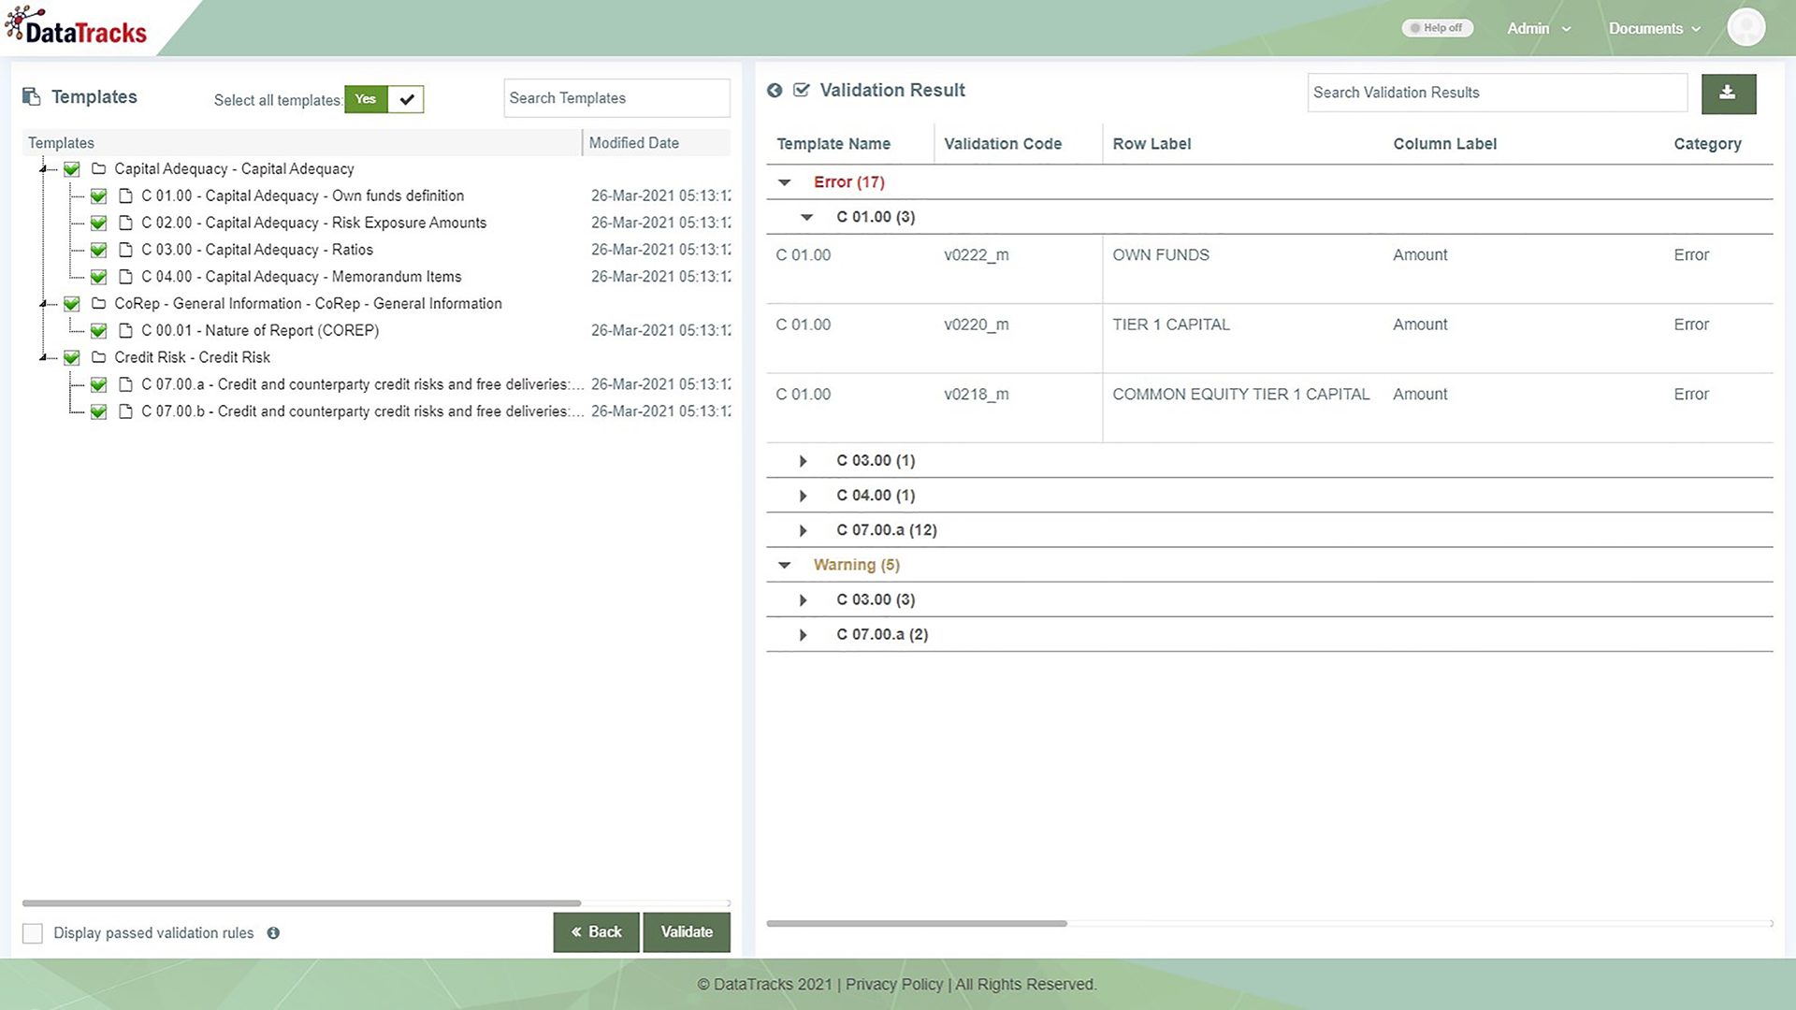Click the info icon beside Display passed validation rules
The image size is (1796, 1010).
tap(273, 932)
